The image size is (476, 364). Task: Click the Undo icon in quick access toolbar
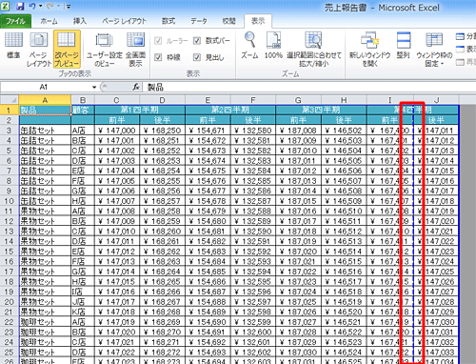[32, 7]
